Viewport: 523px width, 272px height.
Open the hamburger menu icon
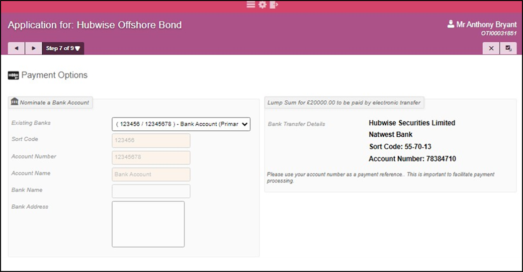251,4
